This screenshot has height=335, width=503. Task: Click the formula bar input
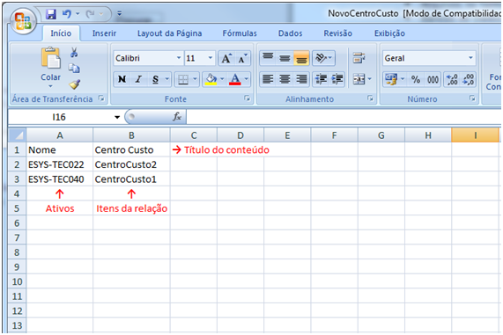(344, 117)
